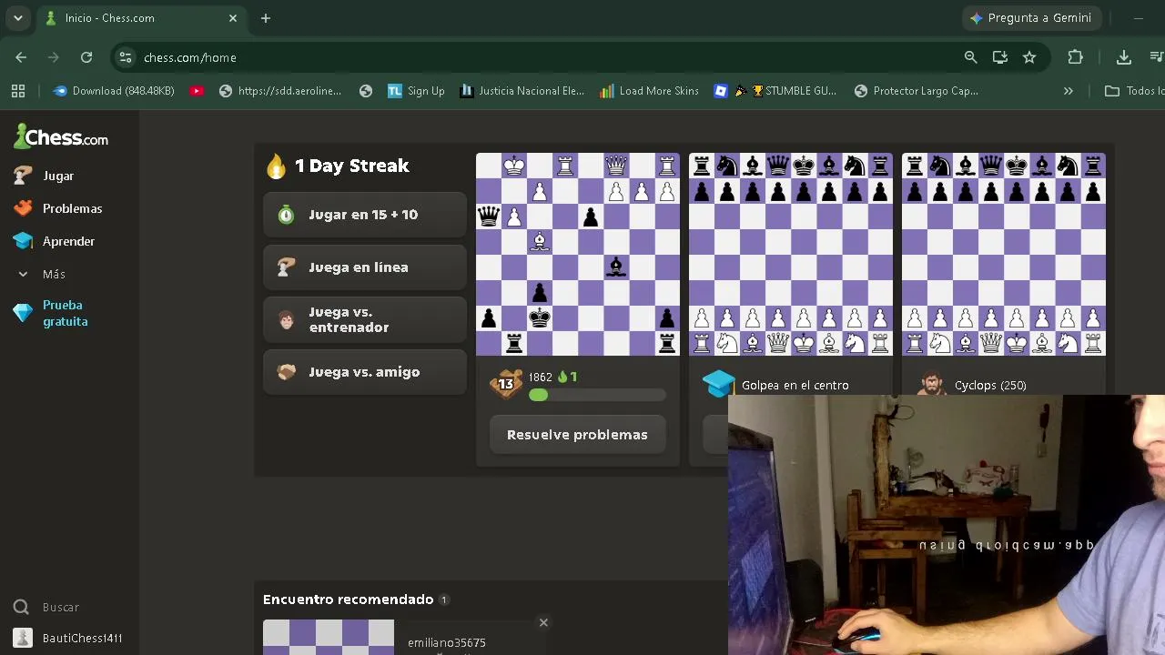The image size is (1165, 655).
Task: Open Problemas in the sidebar
Action: 72,208
